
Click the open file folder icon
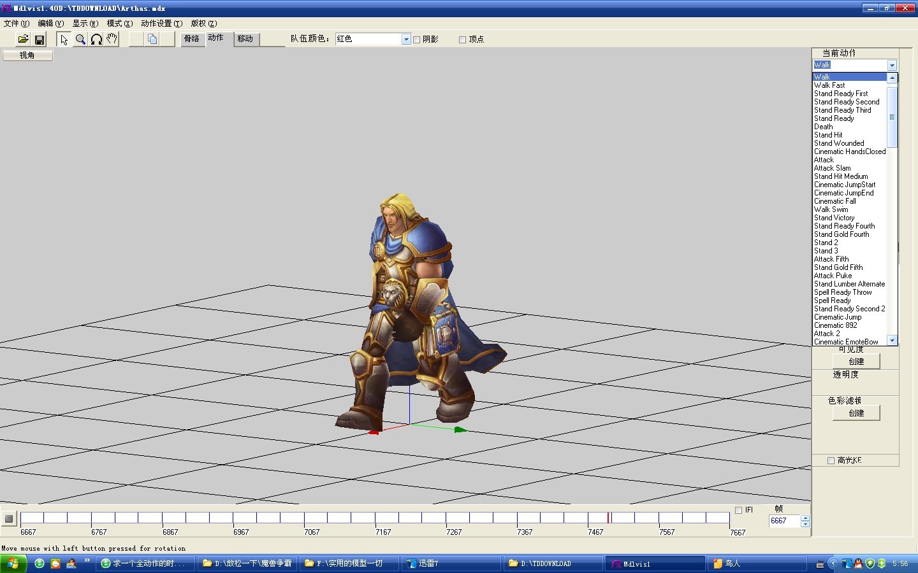(x=23, y=39)
